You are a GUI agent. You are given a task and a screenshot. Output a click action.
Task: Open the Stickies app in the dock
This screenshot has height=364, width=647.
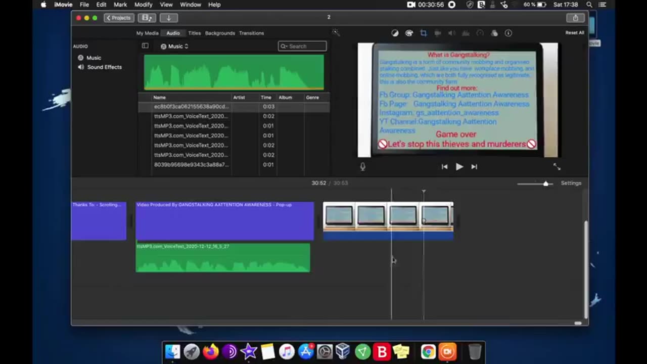(x=401, y=351)
